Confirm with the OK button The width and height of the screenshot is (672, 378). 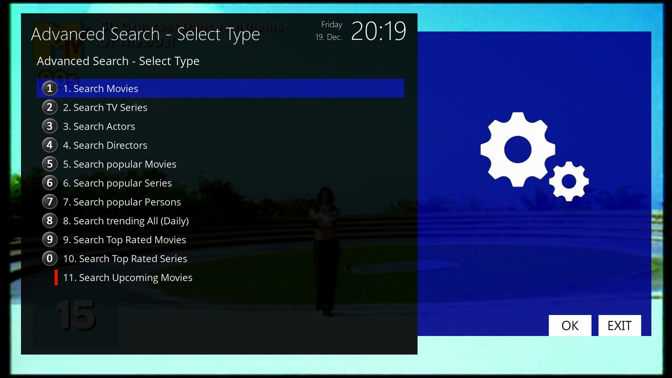point(570,325)
